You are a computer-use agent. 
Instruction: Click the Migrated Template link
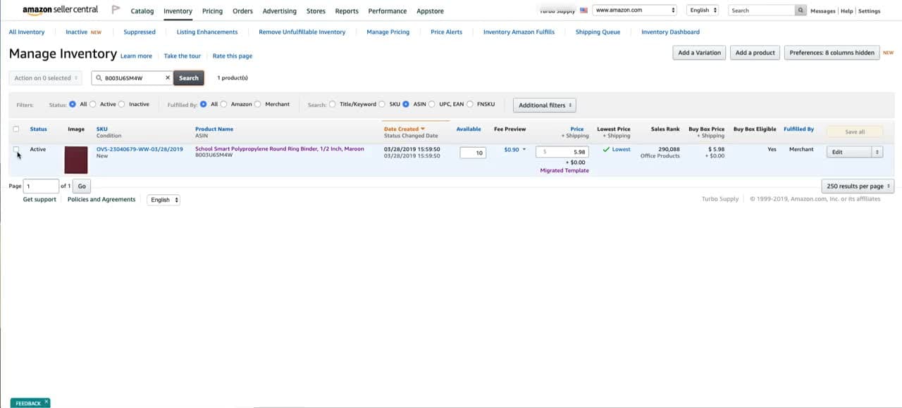point(564,171)
